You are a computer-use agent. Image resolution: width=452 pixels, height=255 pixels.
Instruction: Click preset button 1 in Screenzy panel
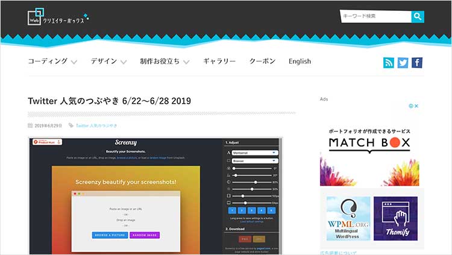(x=233, y=210)
